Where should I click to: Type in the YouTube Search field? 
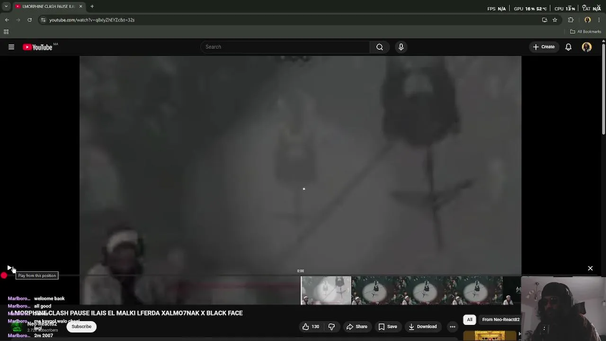pos(285,47)
